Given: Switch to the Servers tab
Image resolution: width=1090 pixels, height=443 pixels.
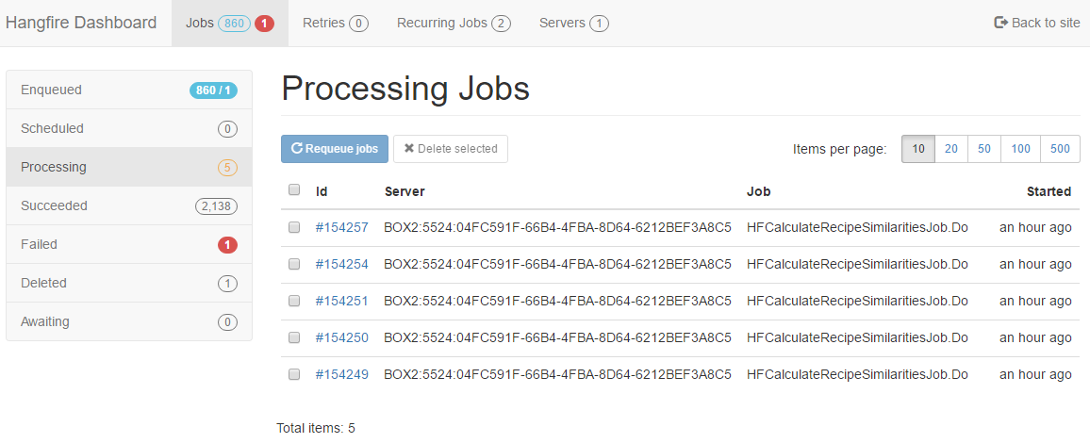Looking at the screenshot, I should coord(574,24).
